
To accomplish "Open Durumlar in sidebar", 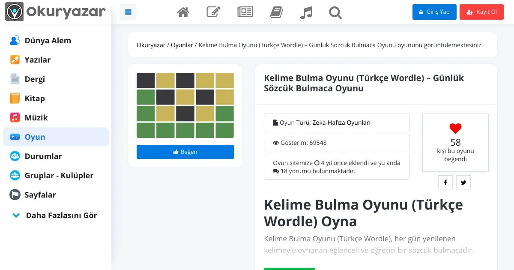I will click(56, 156).
